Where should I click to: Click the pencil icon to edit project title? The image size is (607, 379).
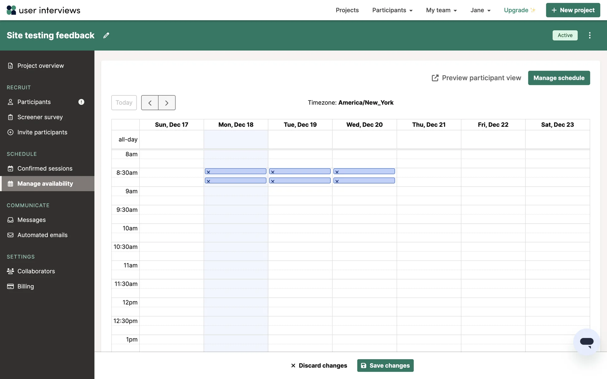(x=106, y=35)
